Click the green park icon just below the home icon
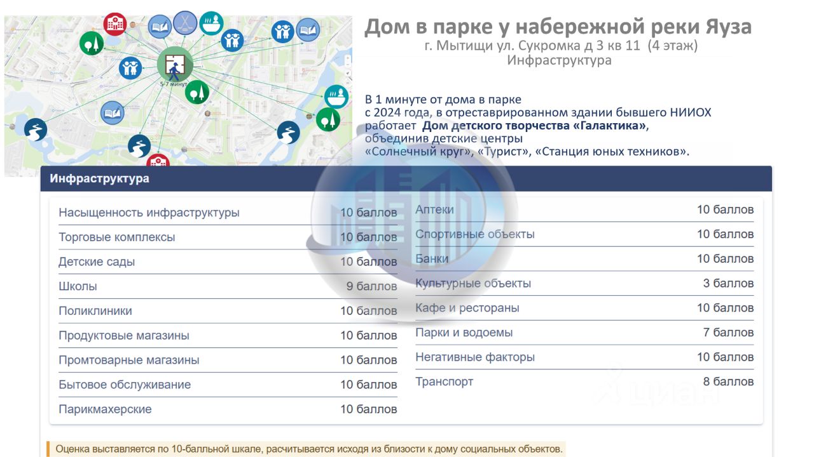Viewport: 814px width, 457px height. click(x=197, y=92)
